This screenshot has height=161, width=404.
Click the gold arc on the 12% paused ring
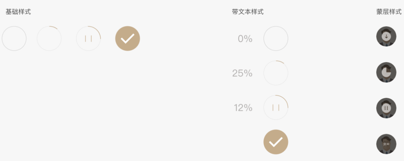click(285, 100)
